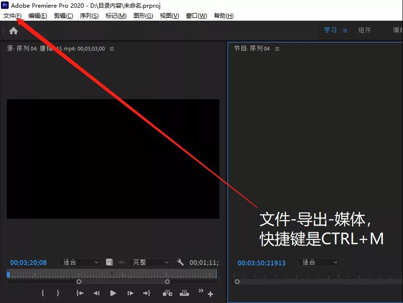Open the 序列(S) menu
403x303 pixels.
coord(89,16)
